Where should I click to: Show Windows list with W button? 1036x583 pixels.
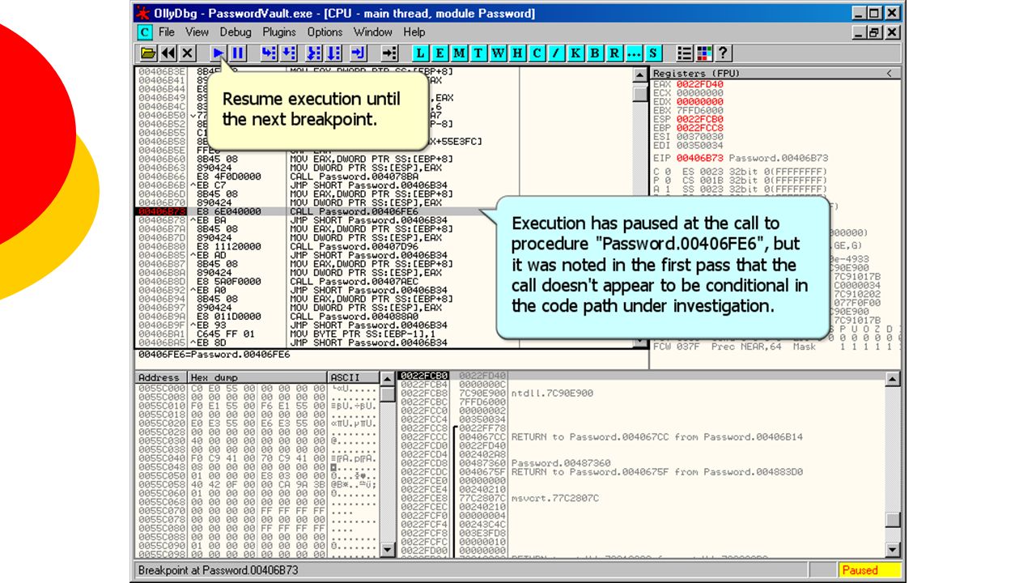pyautogui.click(x=498, y=53)
